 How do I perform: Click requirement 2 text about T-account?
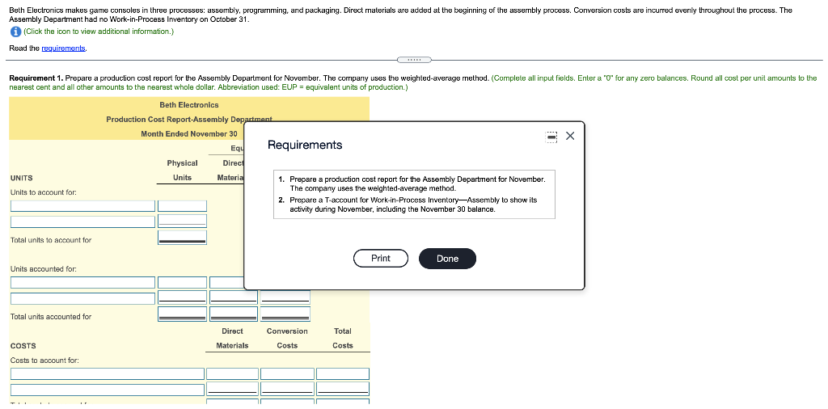click(413, 204)
